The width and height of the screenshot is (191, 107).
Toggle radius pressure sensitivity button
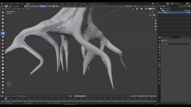(x=38, y=6)
